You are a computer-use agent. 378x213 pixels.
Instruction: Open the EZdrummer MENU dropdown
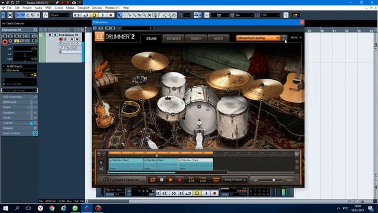click(x=296, y=38)
